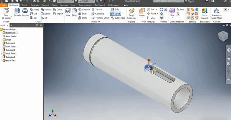Open the Home icon in quick access toolbar
The image size is (231, 120).
pyautogui.click(x=34, y=1)
